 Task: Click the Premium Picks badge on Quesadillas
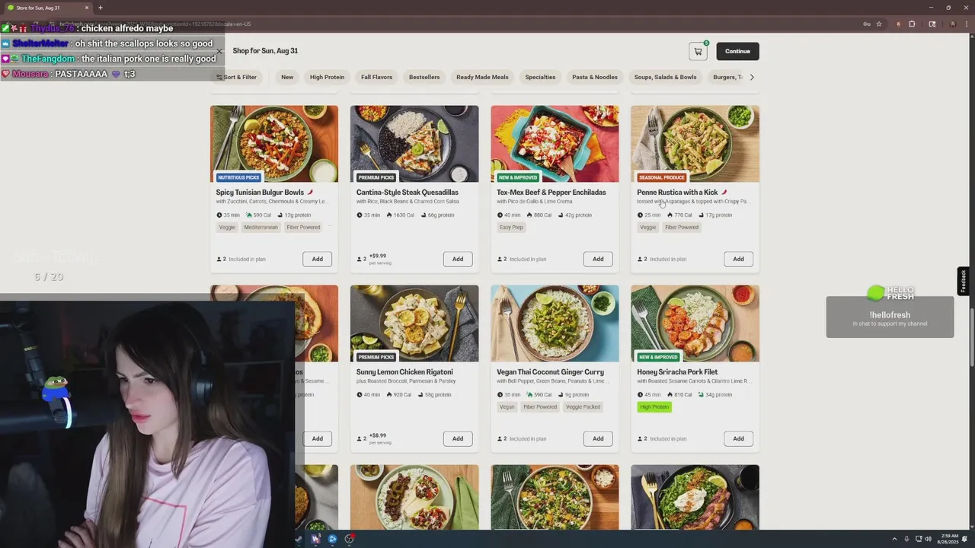pos(376,177)
